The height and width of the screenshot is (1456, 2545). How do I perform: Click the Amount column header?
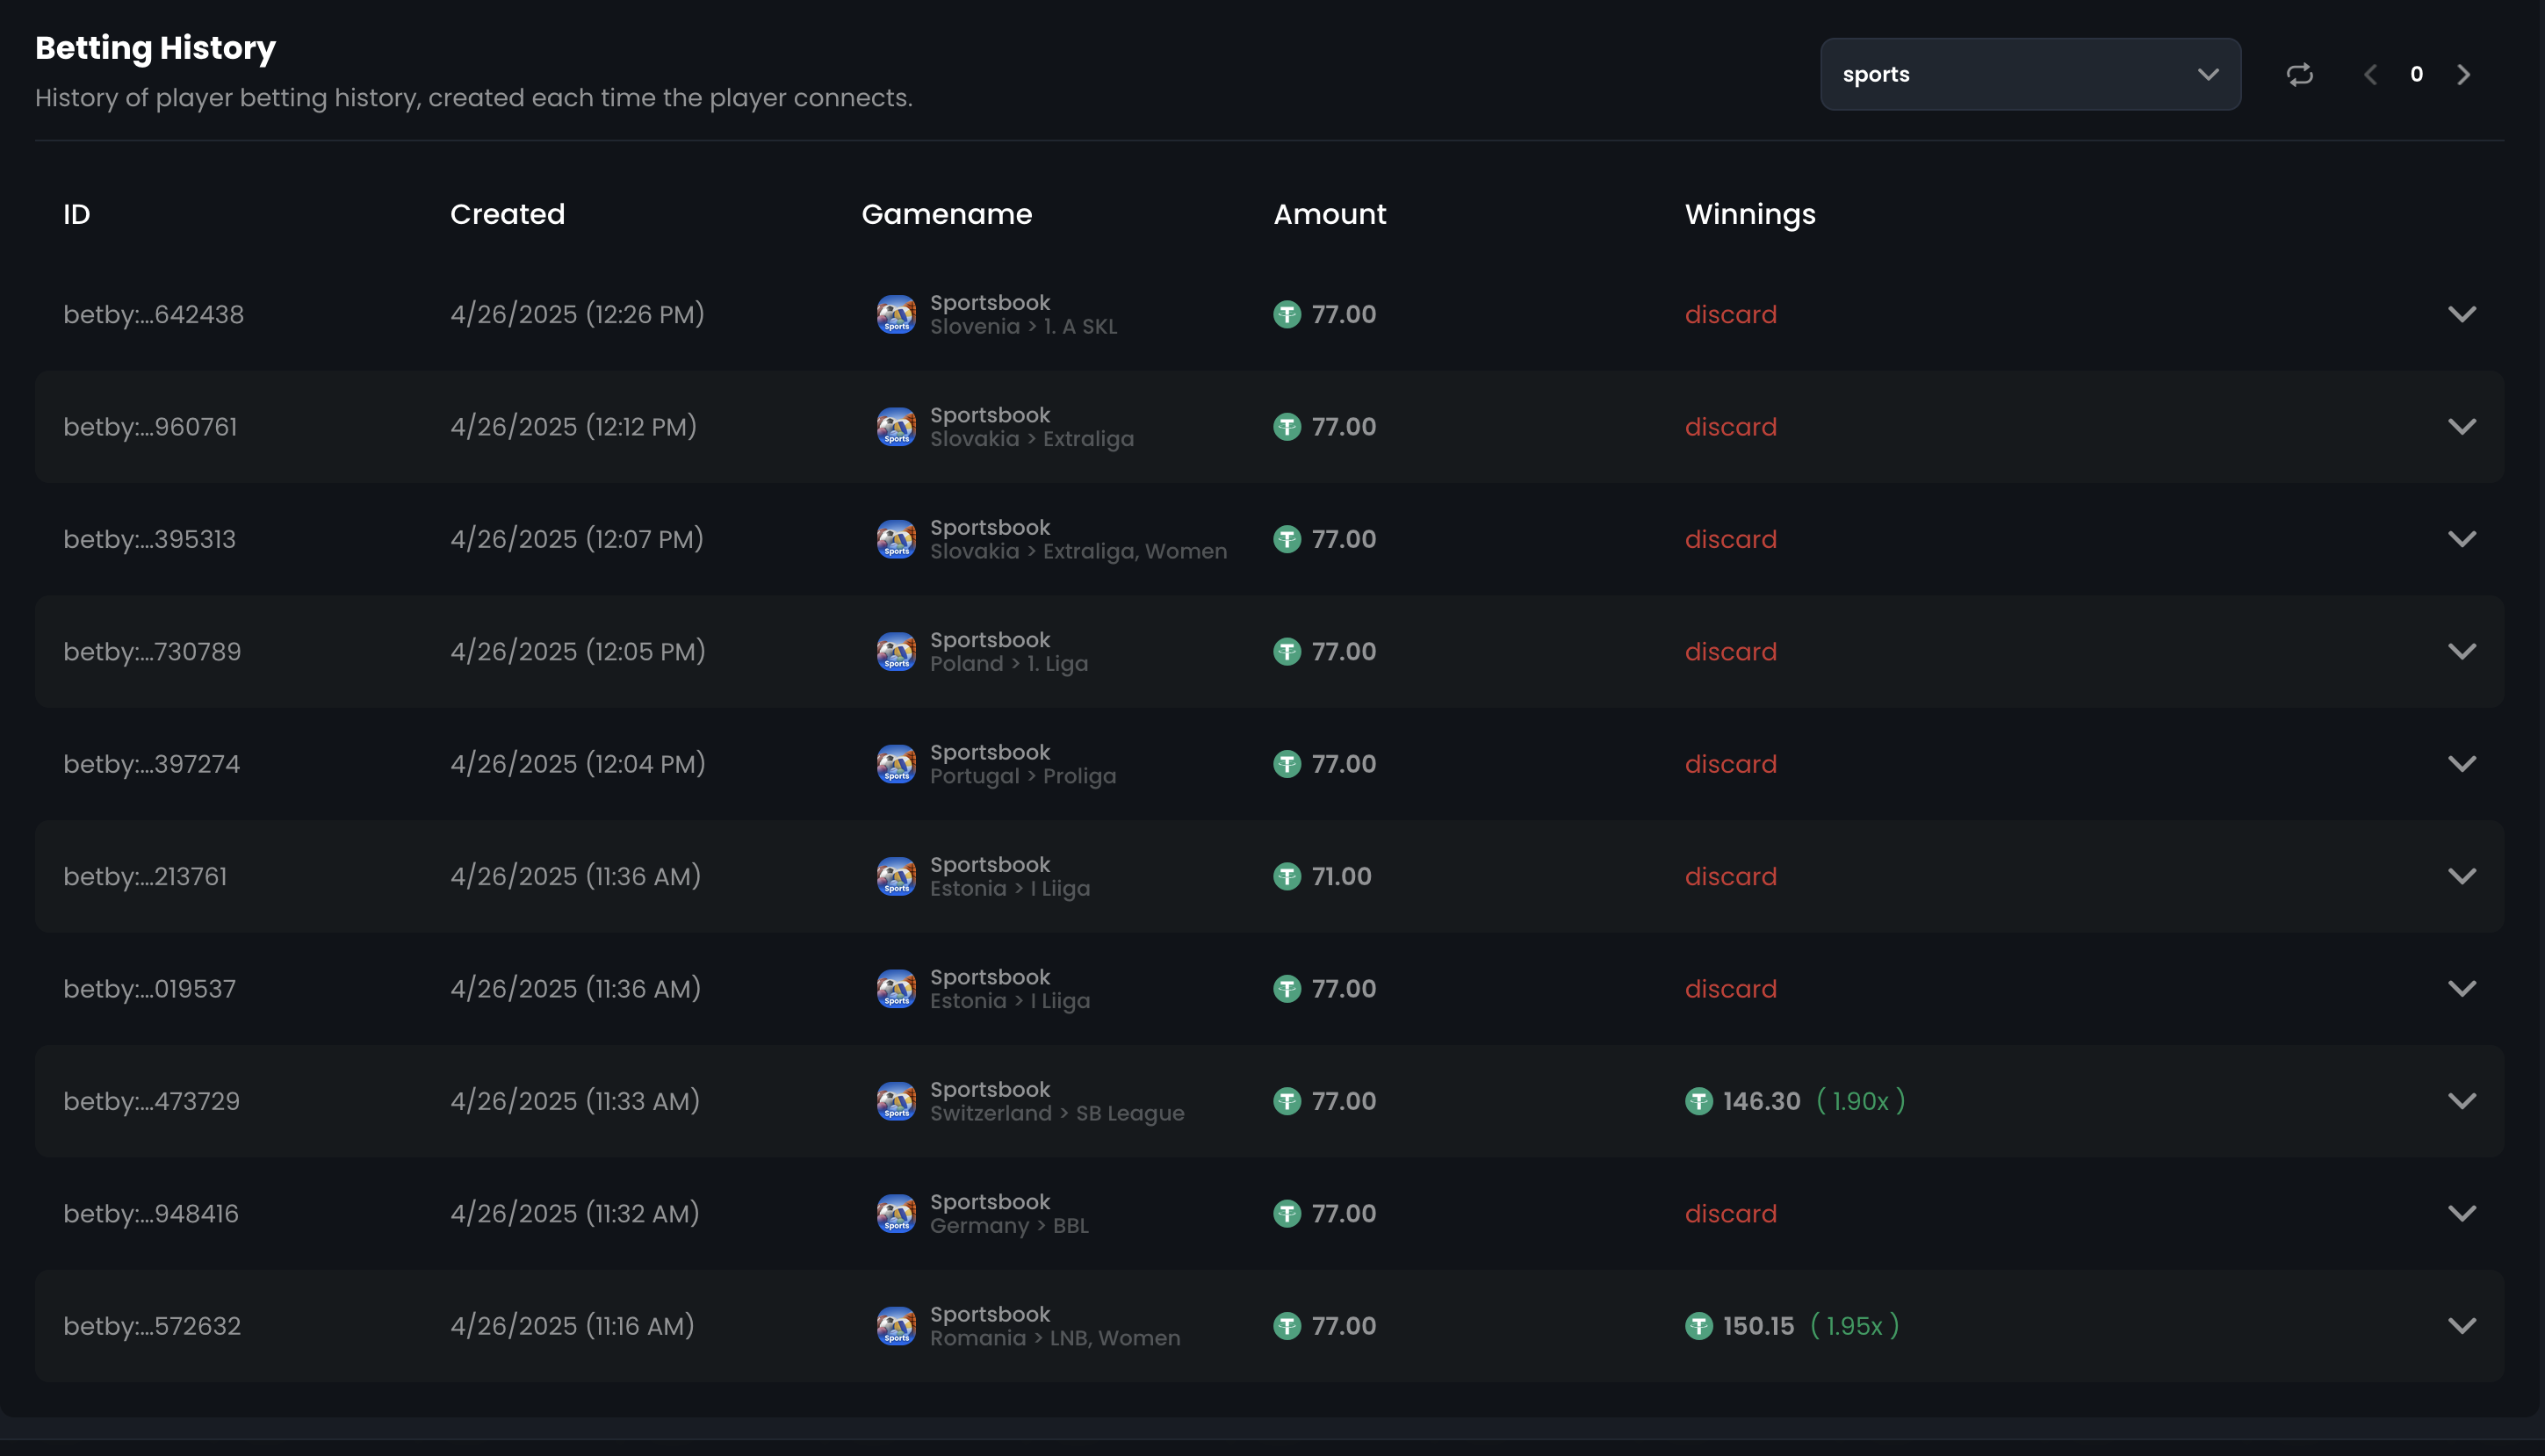pos(1330,214)
